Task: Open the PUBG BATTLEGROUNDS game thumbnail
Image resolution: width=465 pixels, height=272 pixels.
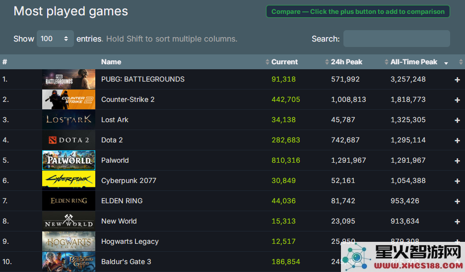Action: tap(68, 79)
